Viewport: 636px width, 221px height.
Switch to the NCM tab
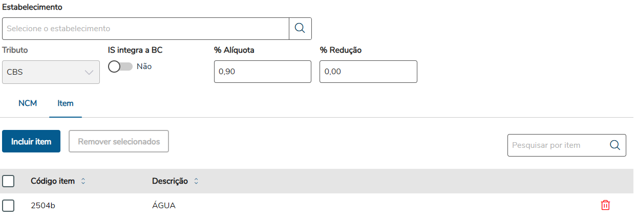pos(28,103)
